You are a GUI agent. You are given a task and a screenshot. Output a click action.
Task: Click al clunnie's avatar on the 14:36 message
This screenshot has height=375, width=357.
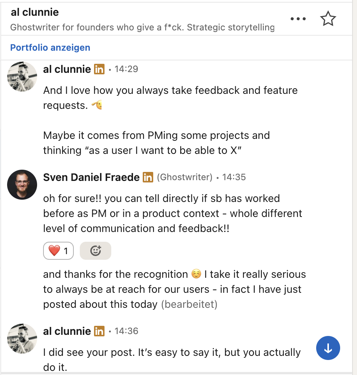coord(22,339)
